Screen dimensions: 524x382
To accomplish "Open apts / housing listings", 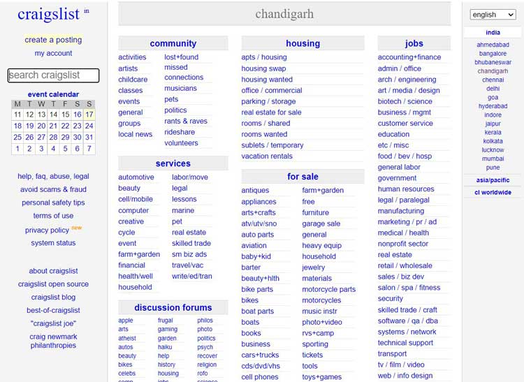I will [x=264, y=57].
